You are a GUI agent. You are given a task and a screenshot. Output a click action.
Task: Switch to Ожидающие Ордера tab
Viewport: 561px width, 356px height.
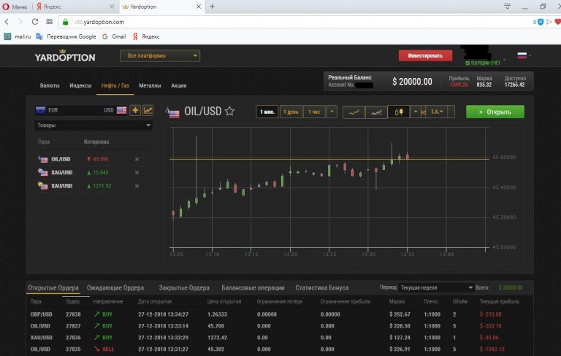click(115, 287)
